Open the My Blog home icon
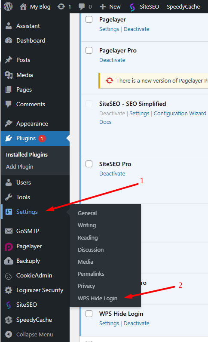Image resolution: width=208 pixels, height=342 pixels. point(23,7)
